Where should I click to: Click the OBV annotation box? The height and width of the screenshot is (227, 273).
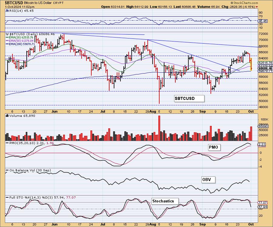click(208, 179)
